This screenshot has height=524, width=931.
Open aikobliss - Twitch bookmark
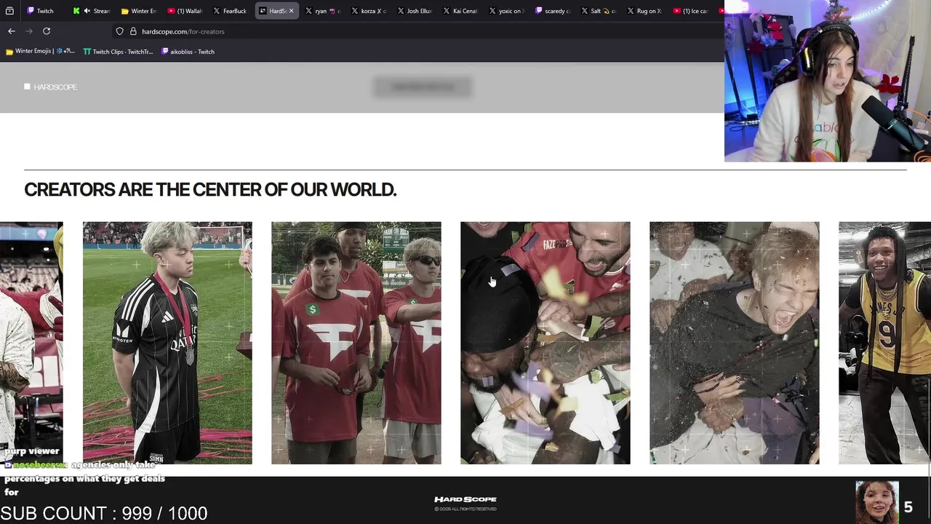188,52
